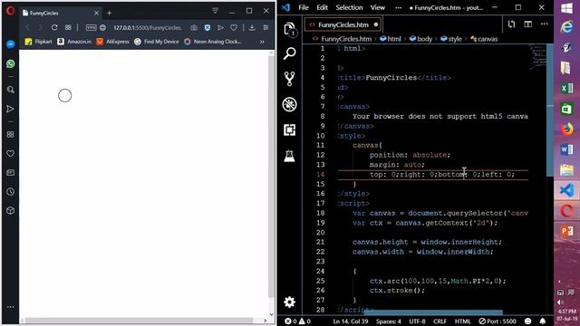Open Messenger in the Opera sidebar

tap(10, 44)
